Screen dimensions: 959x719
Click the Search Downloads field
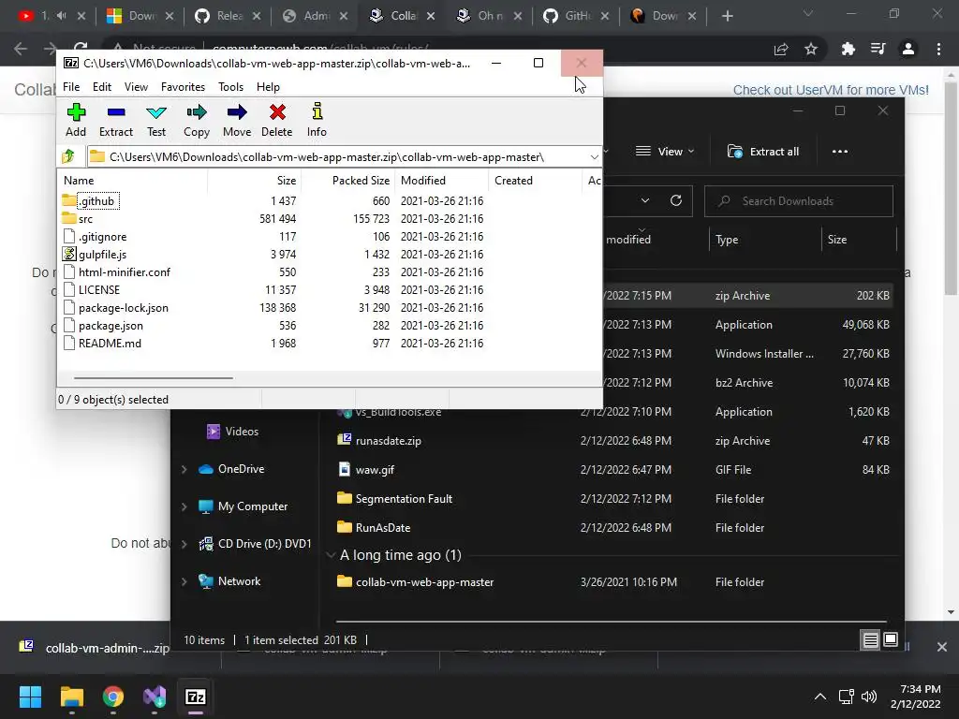click(x=798, y=200)
